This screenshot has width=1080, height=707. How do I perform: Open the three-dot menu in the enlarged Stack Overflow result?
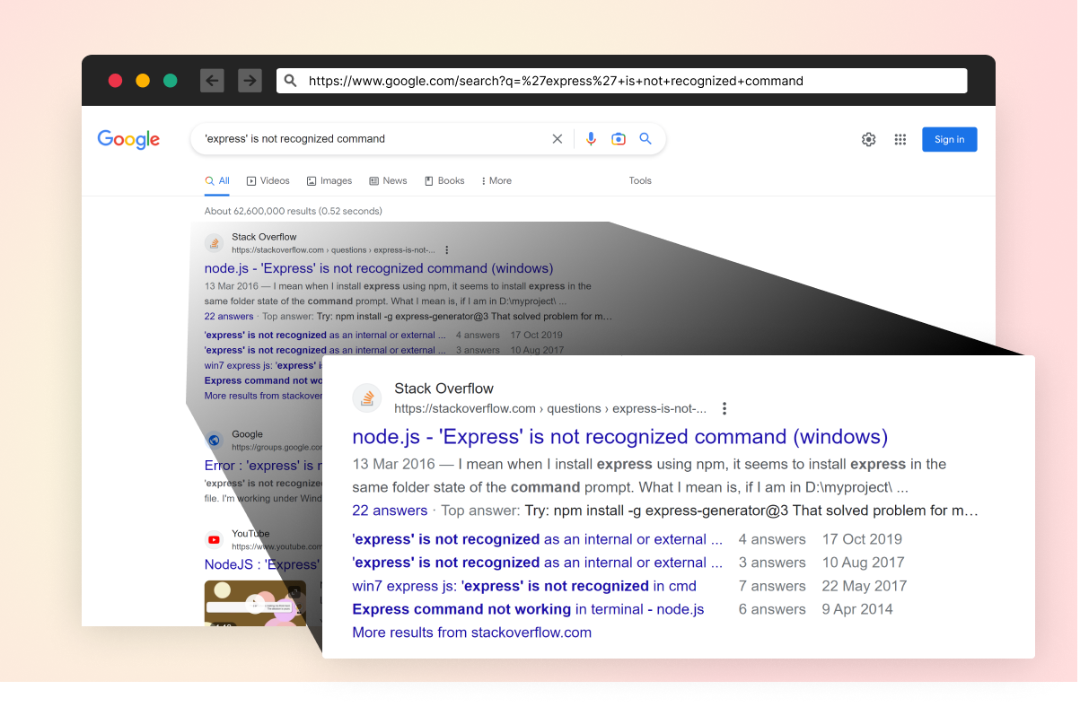(724, 408)
